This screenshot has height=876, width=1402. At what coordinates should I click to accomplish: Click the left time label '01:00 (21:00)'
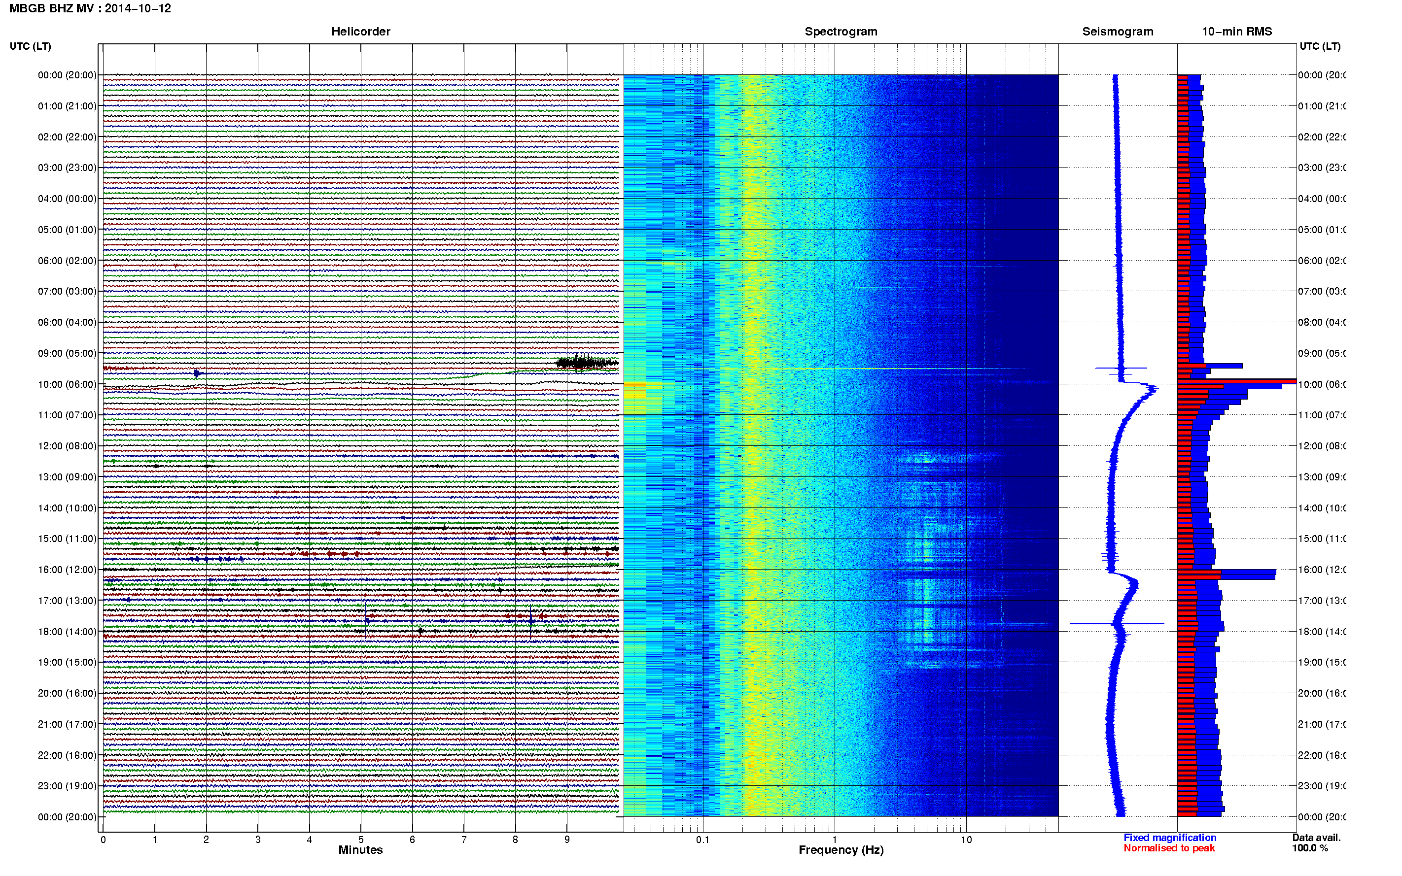[67, 106]
